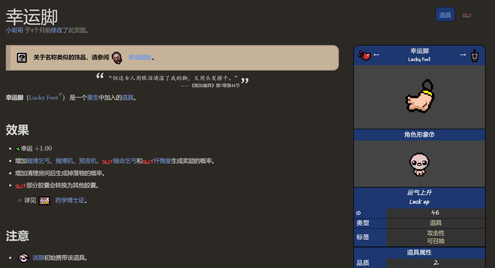Open the next item lantern icon in infobox
Viewport: 495px width, 268px height.
(475, 56)
